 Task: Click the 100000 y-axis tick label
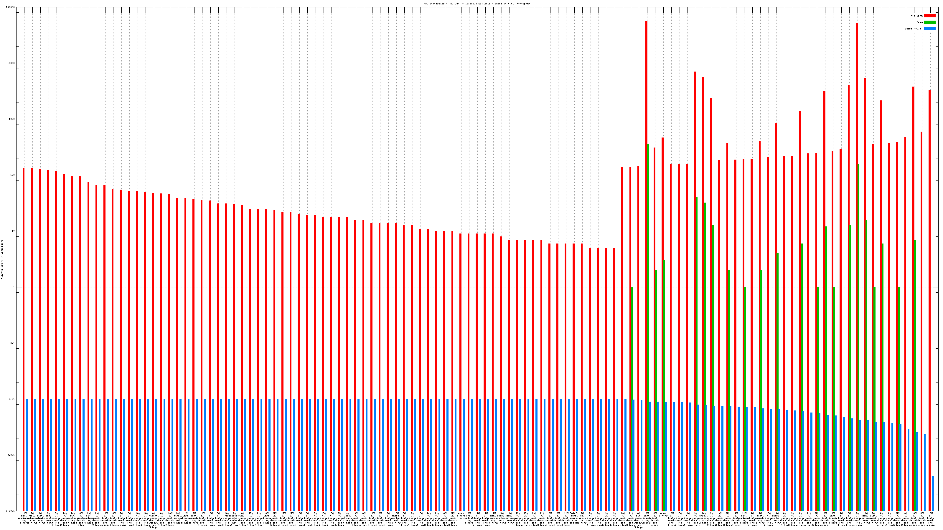pos(11,7)
